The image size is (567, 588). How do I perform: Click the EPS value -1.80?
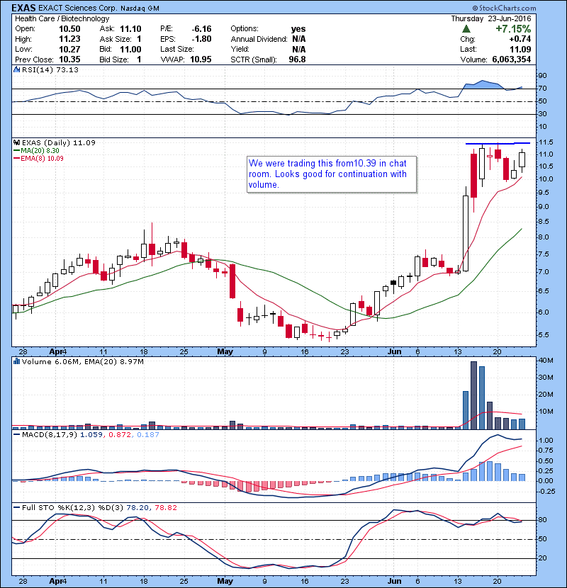pos(201,39)
